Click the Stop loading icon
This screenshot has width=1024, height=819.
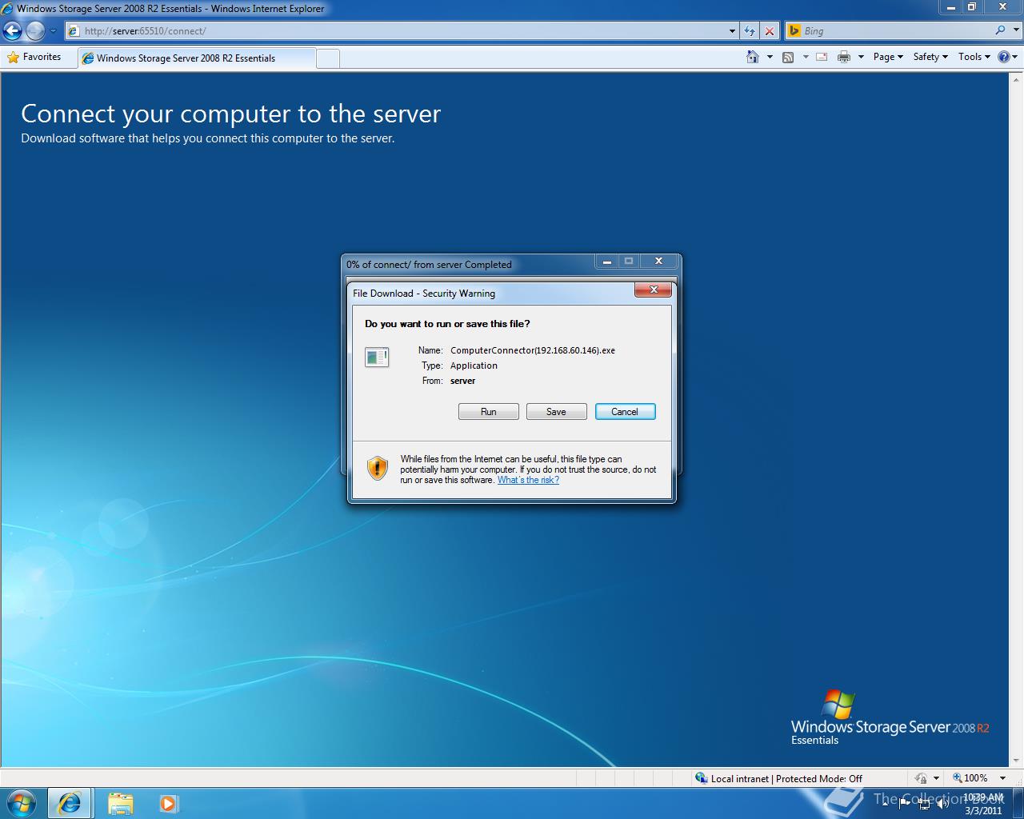coord(769,30)
